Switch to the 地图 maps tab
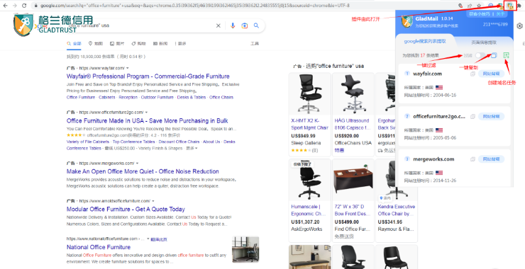Viewport: 525px width, 269px height. [96, 43]
